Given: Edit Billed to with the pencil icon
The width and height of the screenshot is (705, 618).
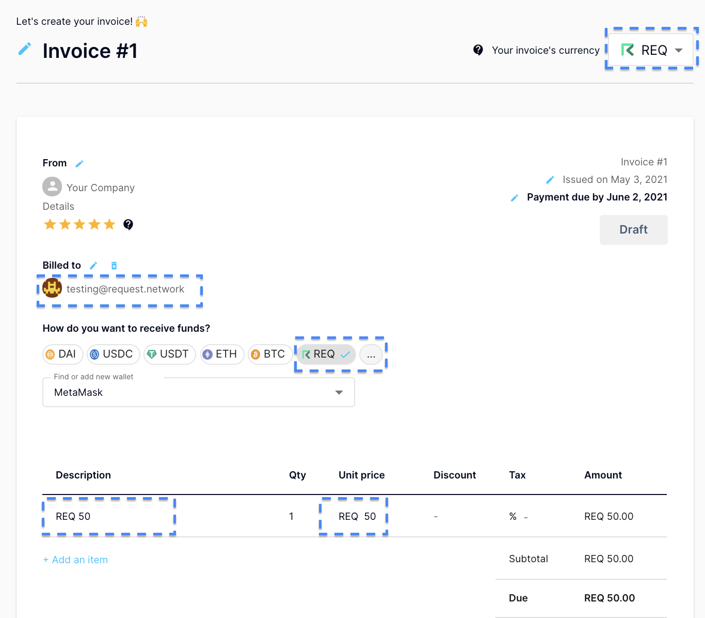Looking at the screenshot, I should coord(93,266).
